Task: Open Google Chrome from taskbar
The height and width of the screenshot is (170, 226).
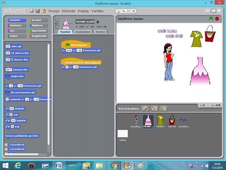Action: pyautogui.click(x=114, y=166)
